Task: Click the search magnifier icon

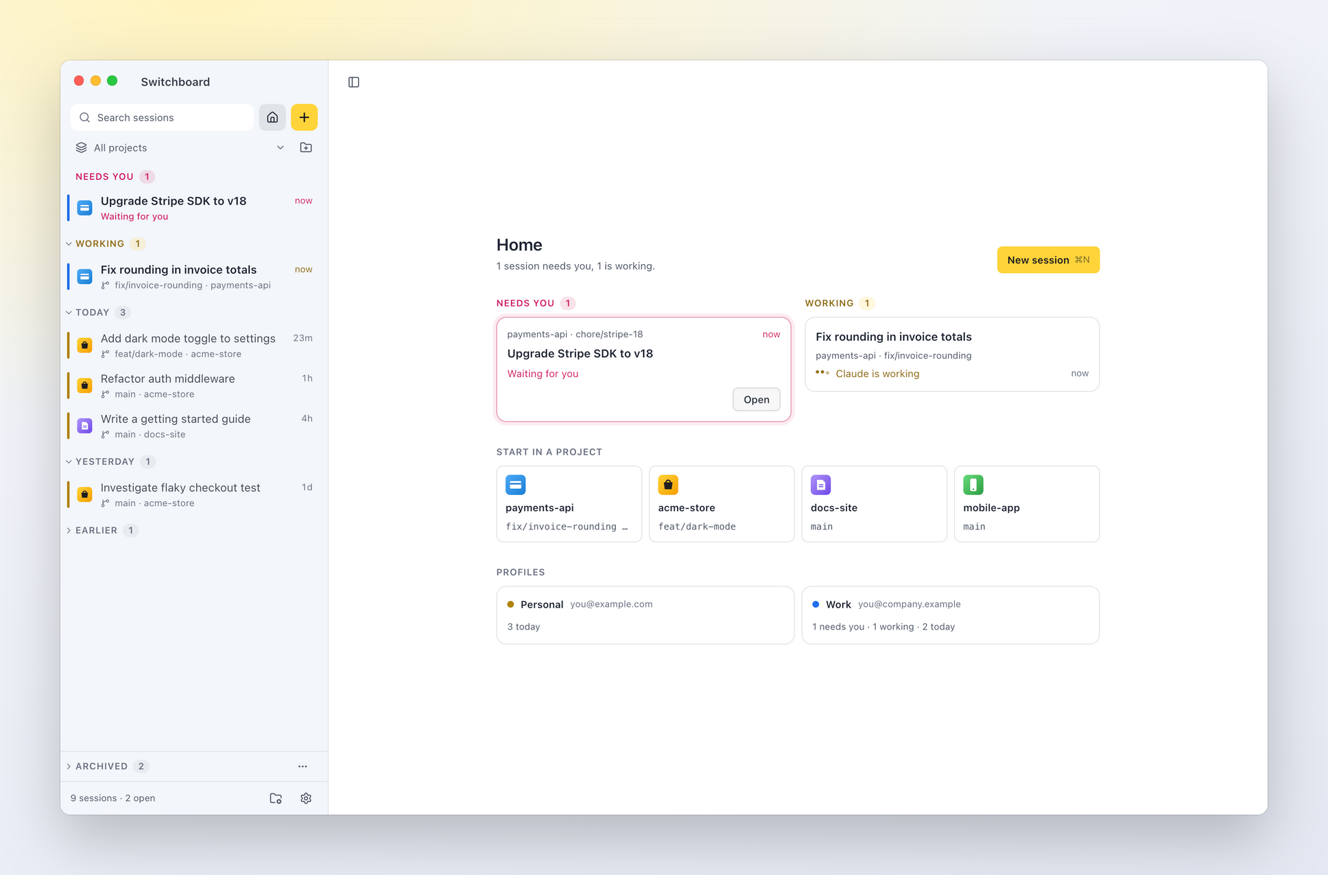Action: (85, 117)
